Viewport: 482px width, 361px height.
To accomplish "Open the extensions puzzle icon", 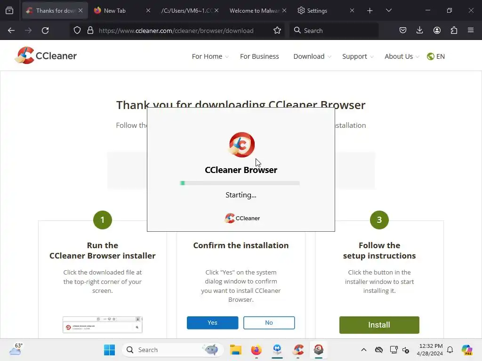I will [454, 31].
